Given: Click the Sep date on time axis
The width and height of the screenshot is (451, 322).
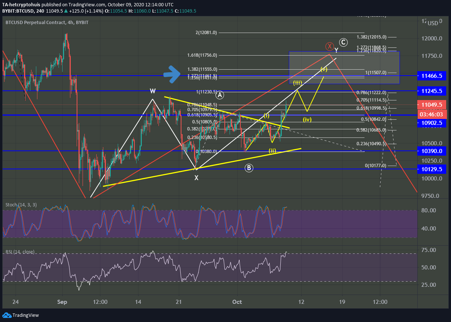Looking at the screenshot, I should (x=62, y=302).
